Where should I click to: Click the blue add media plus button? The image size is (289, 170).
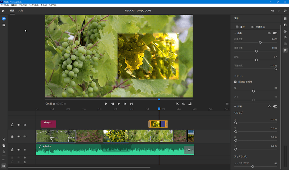(4, 19)
